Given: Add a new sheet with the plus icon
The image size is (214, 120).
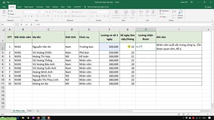Looking at the screenshot, I should [38, 111].
